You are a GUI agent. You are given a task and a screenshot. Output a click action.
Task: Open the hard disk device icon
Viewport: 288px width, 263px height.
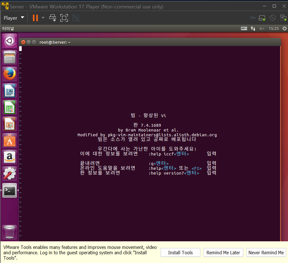[262, 18]
